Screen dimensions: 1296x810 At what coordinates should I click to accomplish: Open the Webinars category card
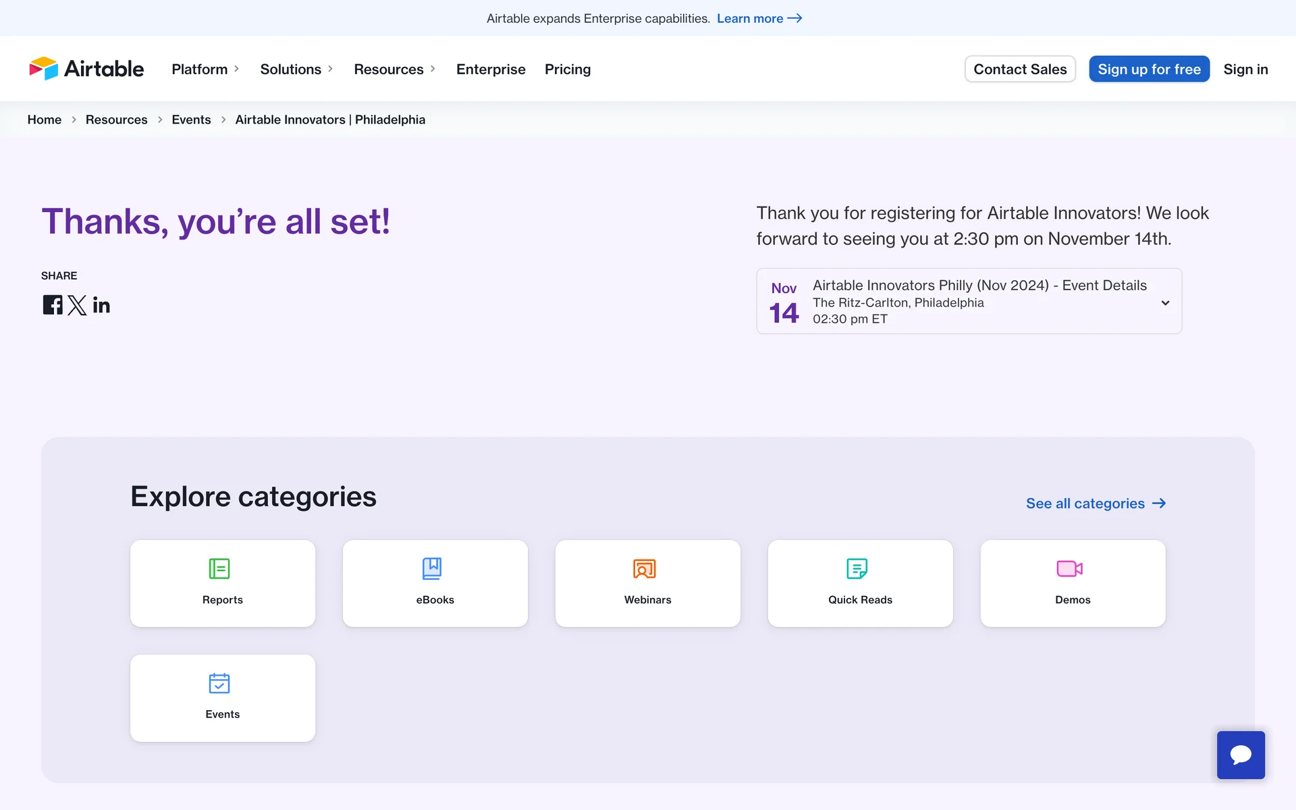[648, 583]
